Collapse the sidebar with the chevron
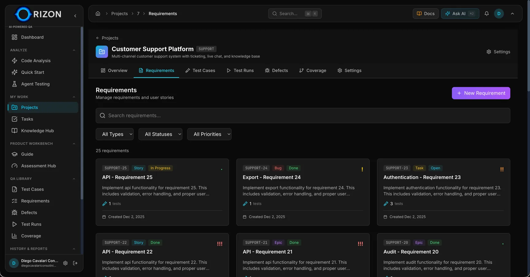 pyautogui.click(x=75, y=16)
